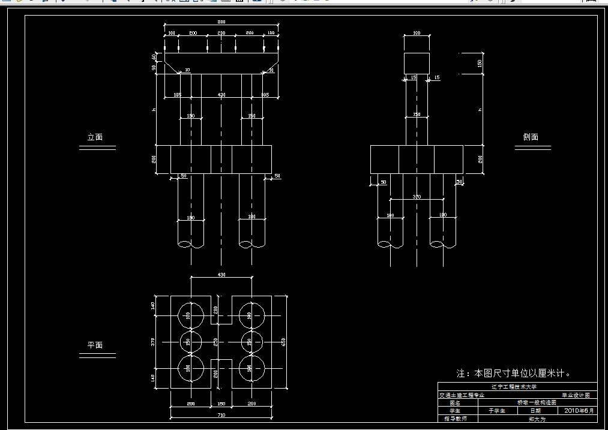Click the note 注：本图尺寸单位以厘米计。
Image resolution: width=608 pixels, height=430 pixels.
click(x=514, y=374)
